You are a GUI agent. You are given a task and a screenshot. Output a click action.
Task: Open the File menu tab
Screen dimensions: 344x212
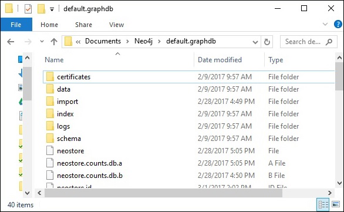[16, 25]
